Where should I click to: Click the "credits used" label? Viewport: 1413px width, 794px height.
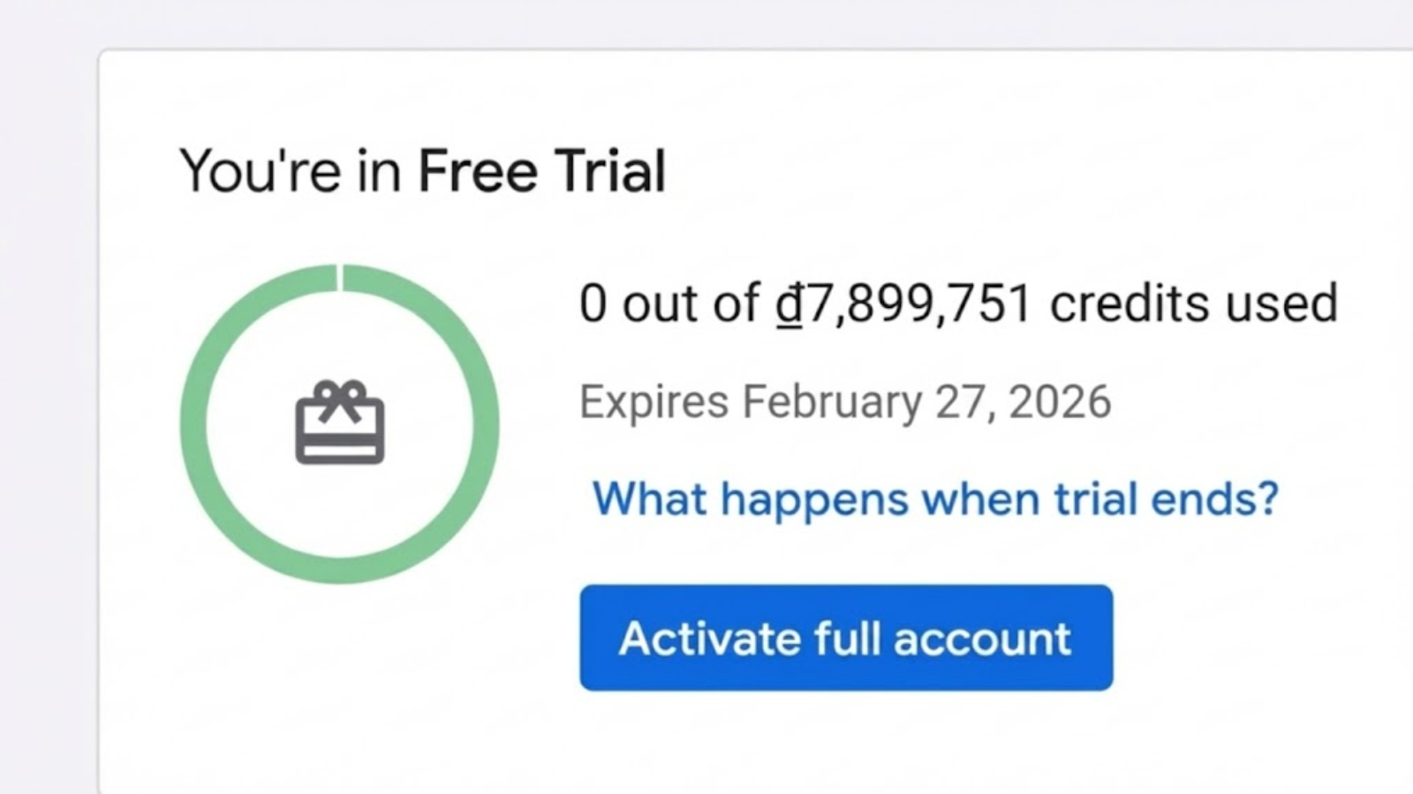[1193, 303]
